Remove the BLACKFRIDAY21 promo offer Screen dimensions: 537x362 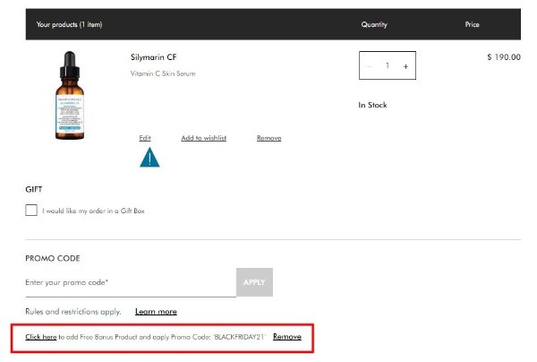tap(286, 337)
